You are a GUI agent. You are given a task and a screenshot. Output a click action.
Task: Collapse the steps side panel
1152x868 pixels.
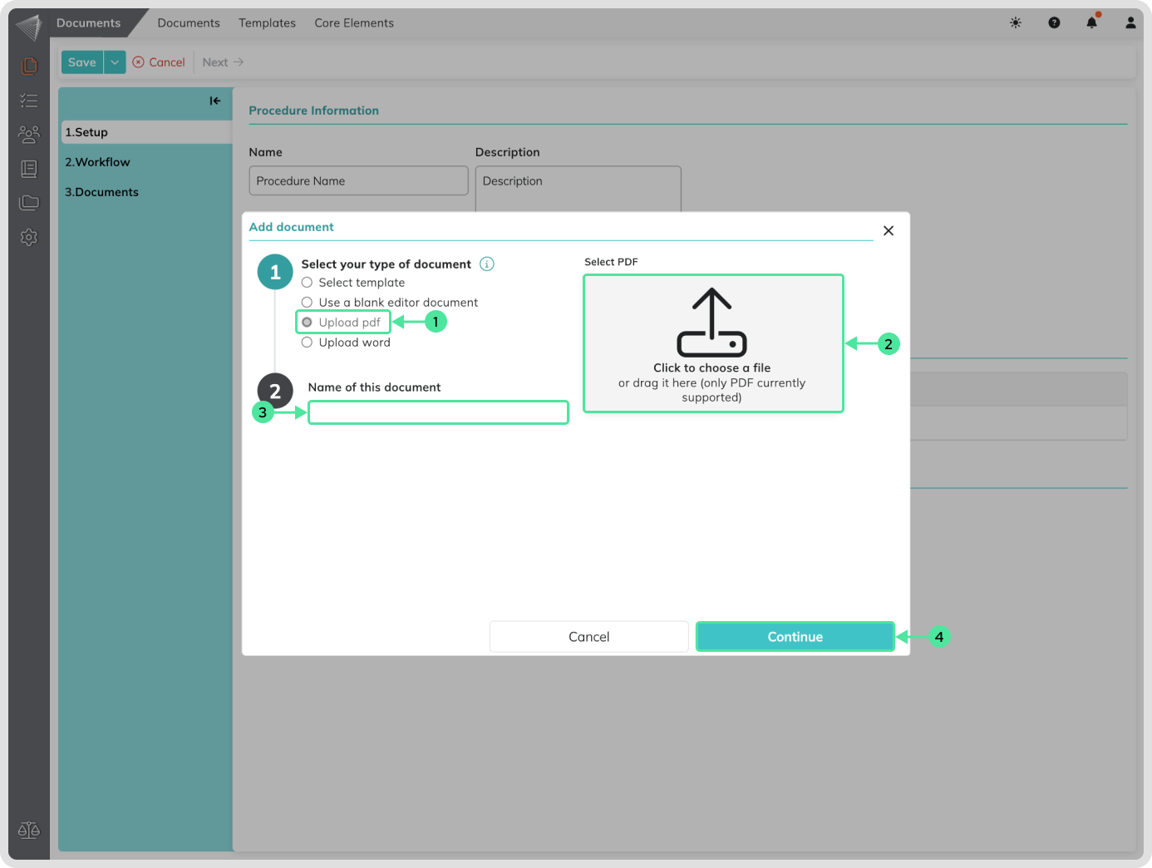(x=214, y=101)
